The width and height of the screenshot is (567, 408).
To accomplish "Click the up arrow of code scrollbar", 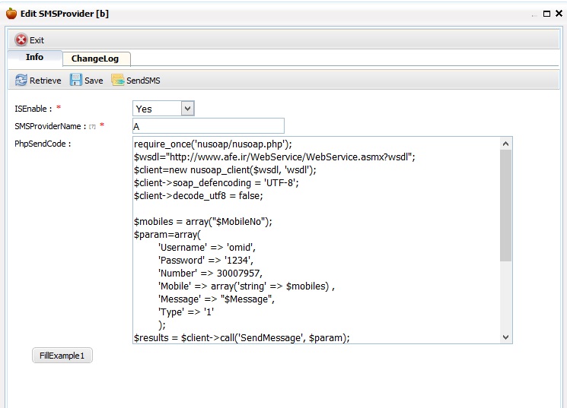I will click(x=506, y=144).
